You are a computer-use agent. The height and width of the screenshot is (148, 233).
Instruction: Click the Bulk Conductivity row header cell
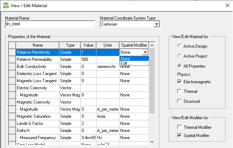[12, 67]
